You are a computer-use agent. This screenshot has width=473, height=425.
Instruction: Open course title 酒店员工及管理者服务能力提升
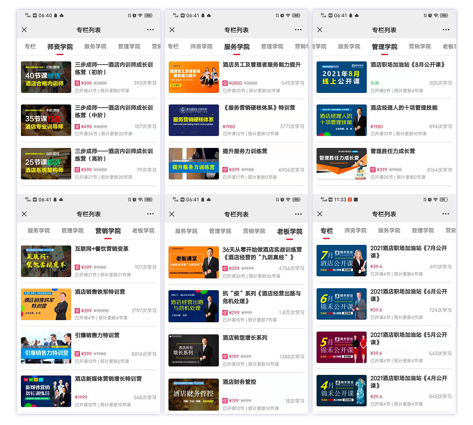(x=262, y=65)
